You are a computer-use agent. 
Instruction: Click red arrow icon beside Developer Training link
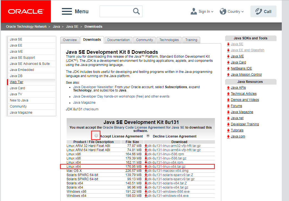228,124
